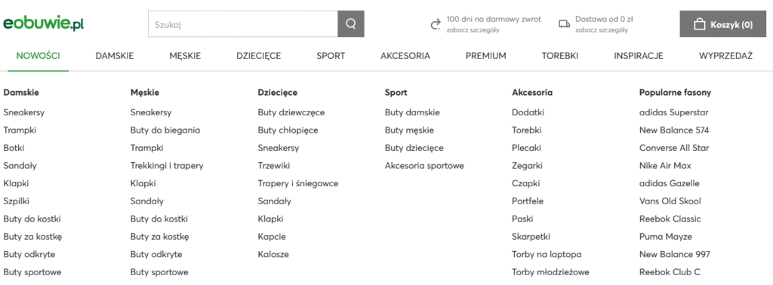The image size is (773, 285).
Task: Open the DAMSKIE menu
Action: 115,56
